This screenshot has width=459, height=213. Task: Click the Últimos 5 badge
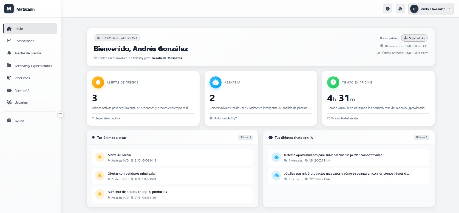pyautogui.click(x=422, y=138)
